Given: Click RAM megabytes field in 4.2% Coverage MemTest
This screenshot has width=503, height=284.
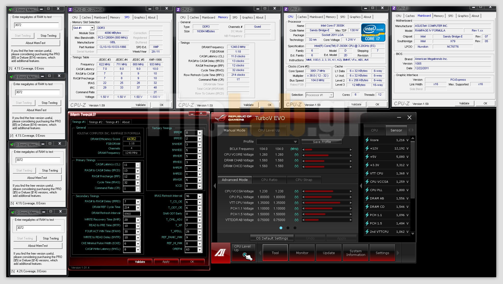Looking at the screenshot, I should [39, 228].
